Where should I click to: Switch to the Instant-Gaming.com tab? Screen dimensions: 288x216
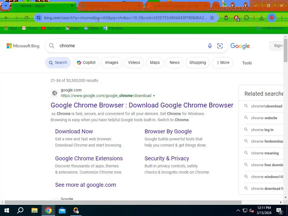point(178,6)
